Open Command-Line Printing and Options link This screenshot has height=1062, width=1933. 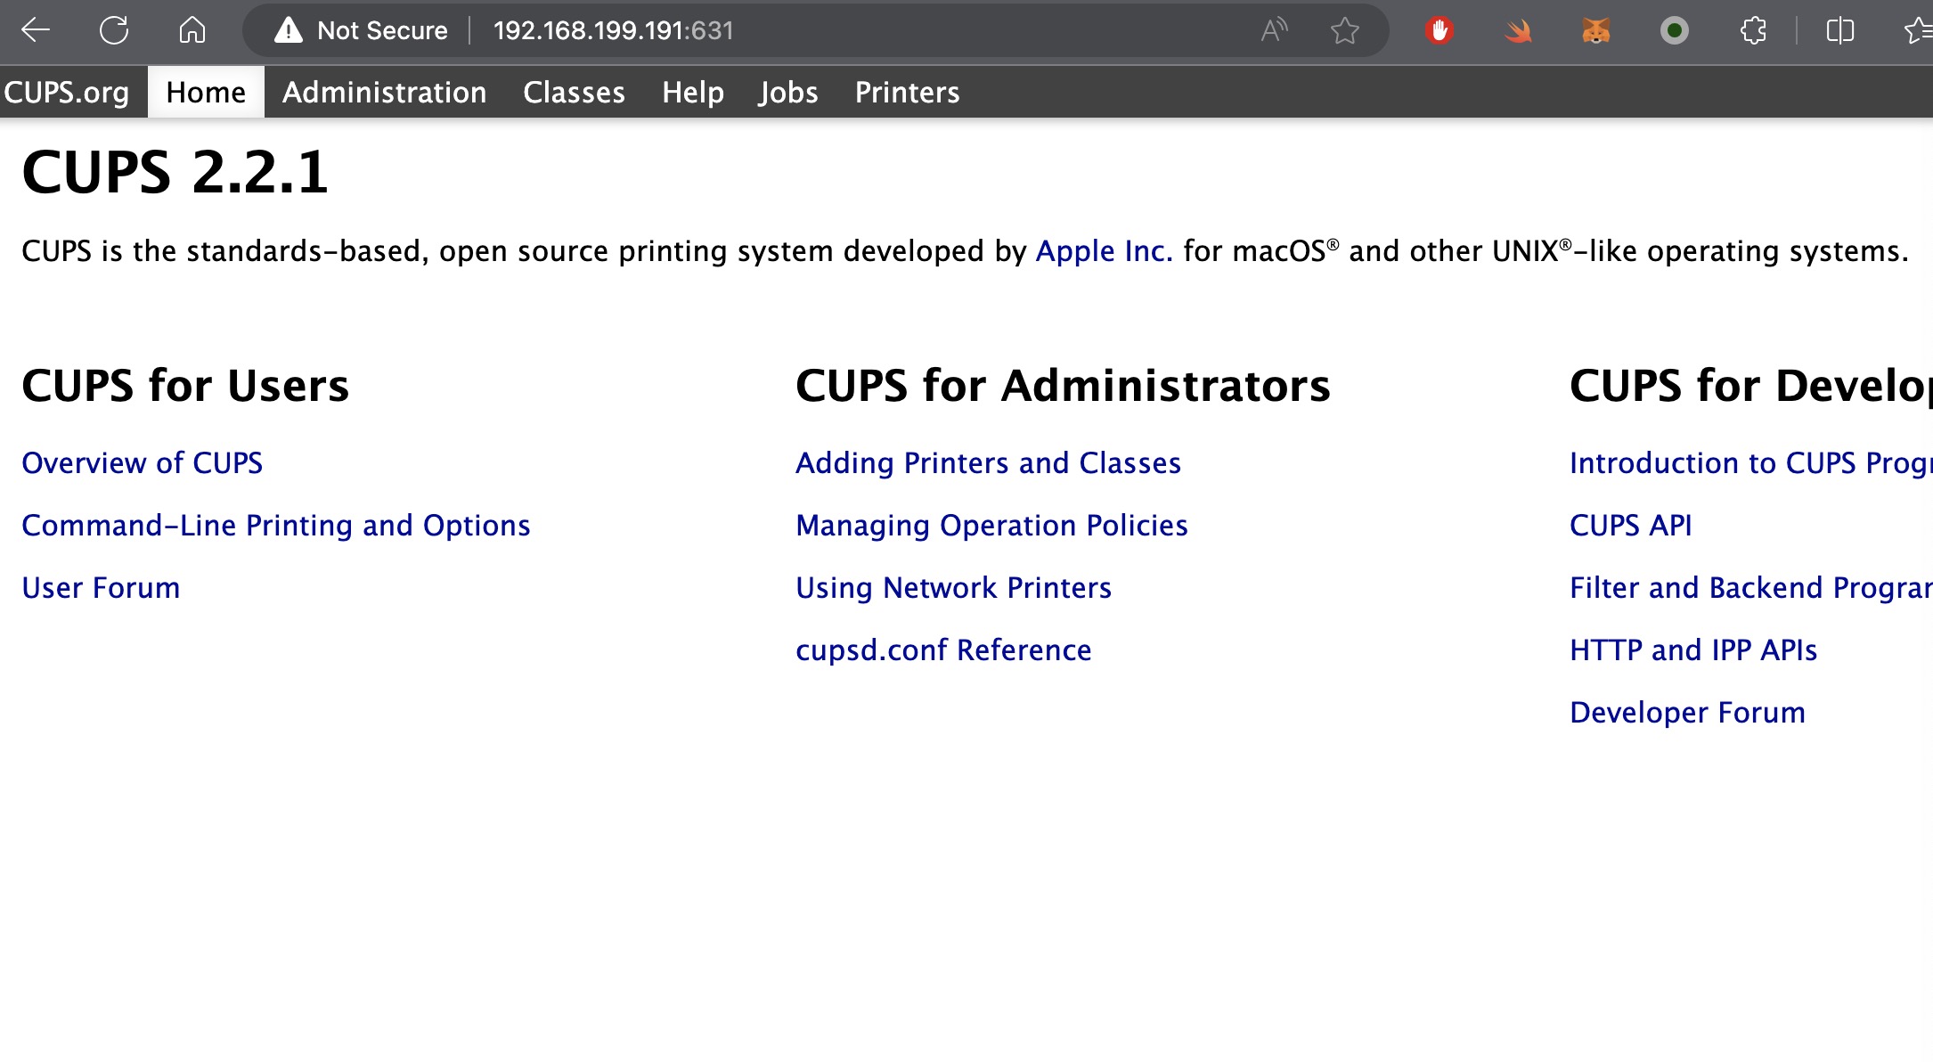[276, 526]
